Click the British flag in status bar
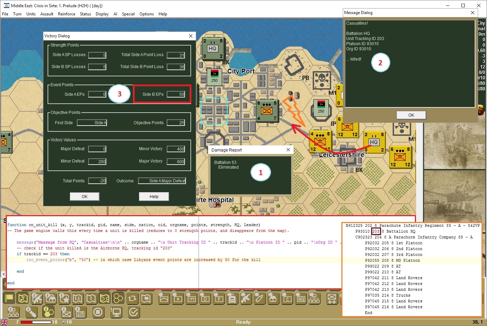Screen dimensions: 487x326 [x=4, y=322]
